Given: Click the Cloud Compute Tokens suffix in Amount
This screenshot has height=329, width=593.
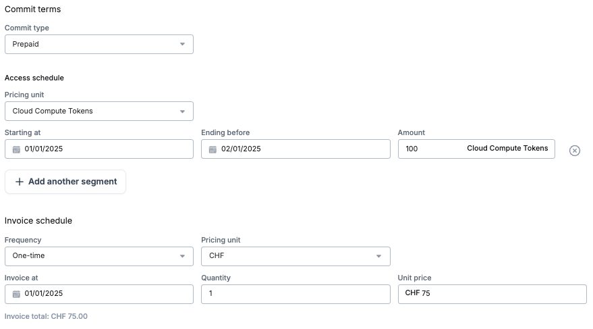Looking at the screenshot, I should click(x=507, y=149).
